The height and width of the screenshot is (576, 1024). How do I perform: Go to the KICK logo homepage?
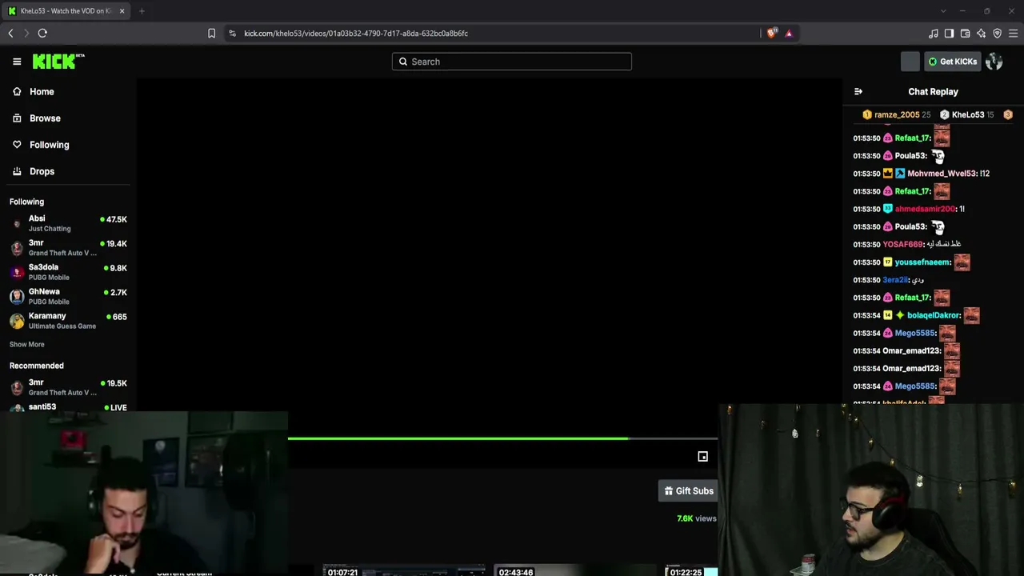click(x=58, y=62)
